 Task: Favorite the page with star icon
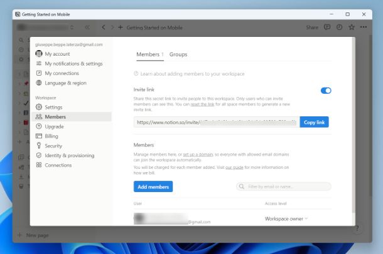(x=352, y=28)
